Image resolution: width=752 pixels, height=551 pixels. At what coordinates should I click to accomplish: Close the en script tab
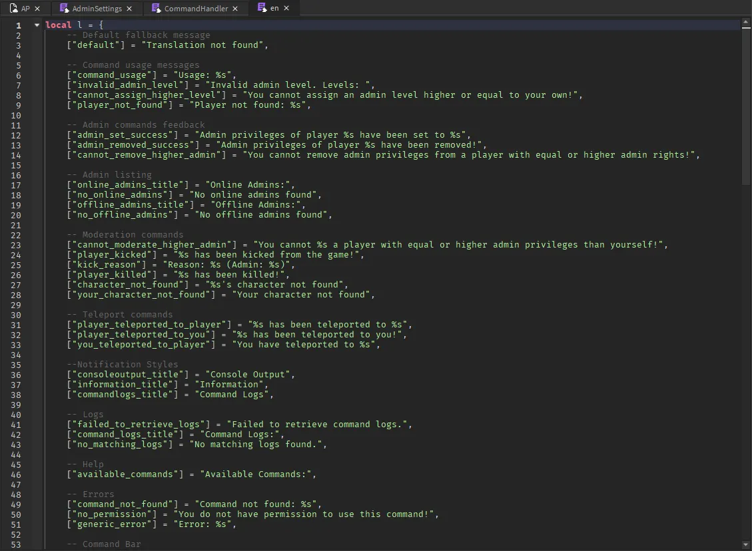[x=286, y=9]
